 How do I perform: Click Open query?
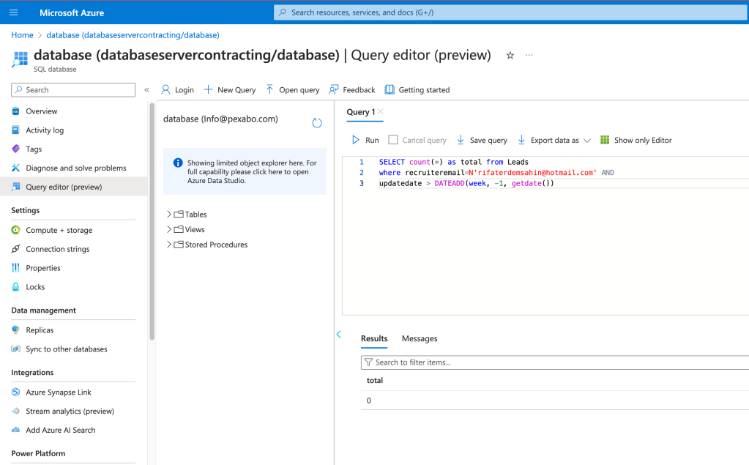(292, 90)
